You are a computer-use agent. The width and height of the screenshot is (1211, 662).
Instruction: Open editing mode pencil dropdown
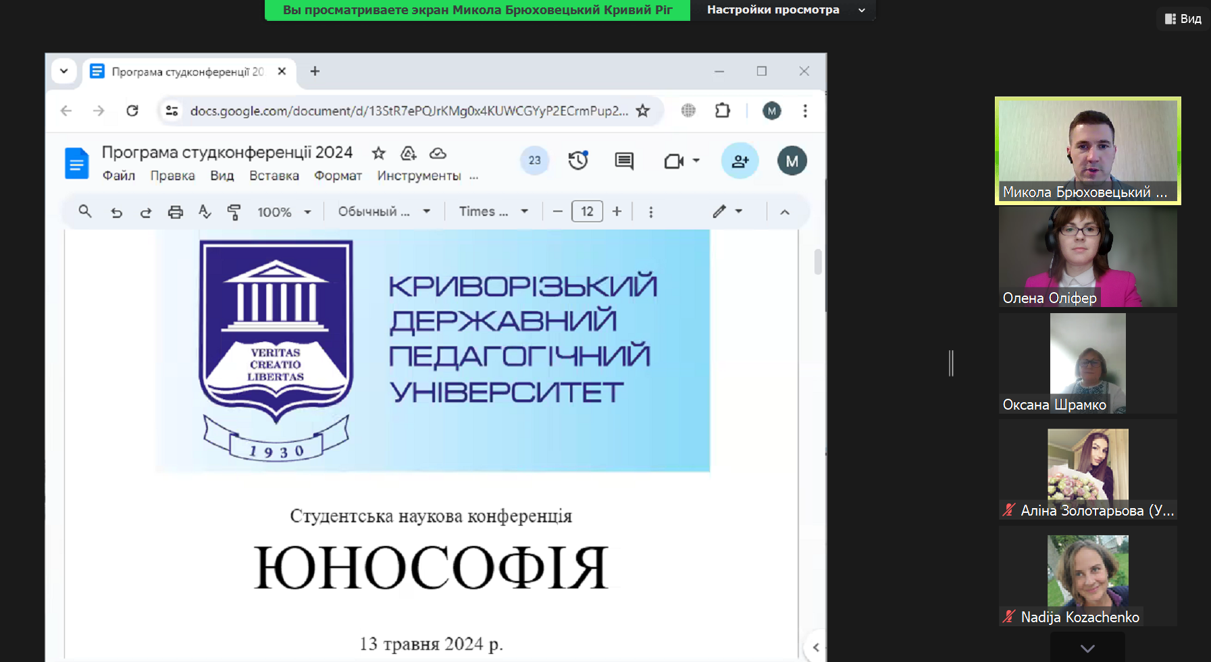tap(727, 212)
